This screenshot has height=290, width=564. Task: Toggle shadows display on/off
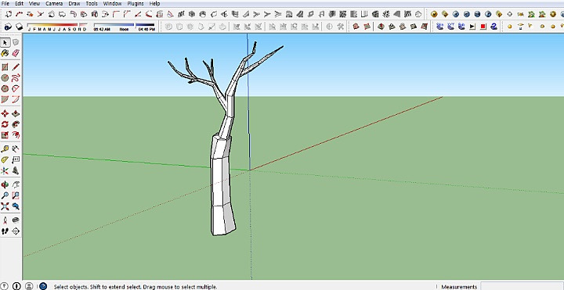19,27
